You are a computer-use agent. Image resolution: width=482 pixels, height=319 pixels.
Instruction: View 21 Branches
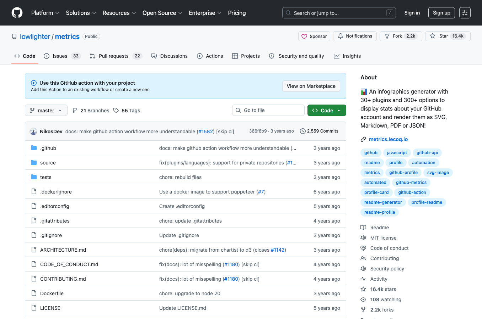pos(91,111)
